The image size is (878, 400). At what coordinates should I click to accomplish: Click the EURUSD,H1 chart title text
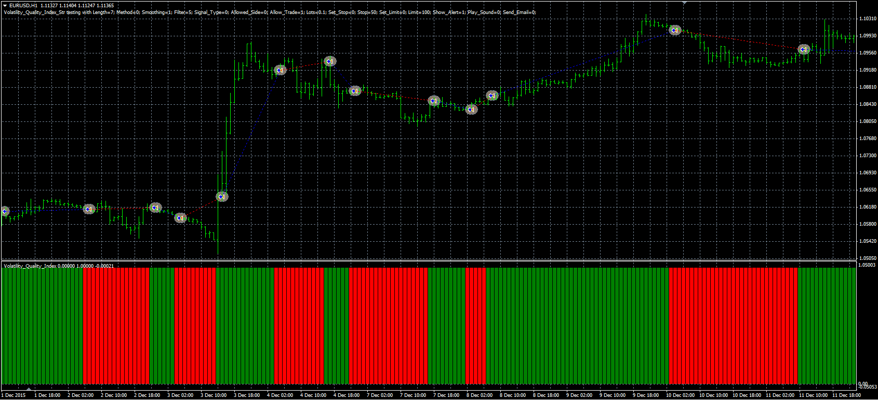pos(23,6)
